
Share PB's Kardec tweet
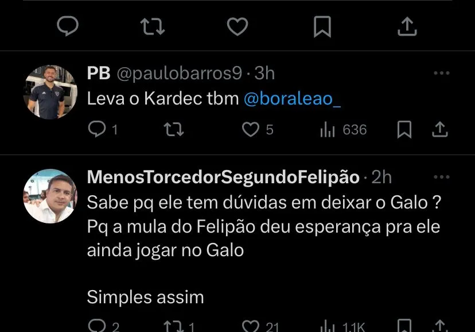(x=440, y=130)
